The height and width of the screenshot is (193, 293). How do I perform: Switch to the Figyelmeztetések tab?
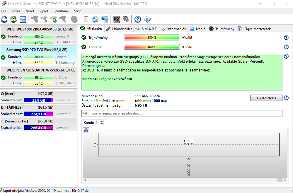pos(254,29)
